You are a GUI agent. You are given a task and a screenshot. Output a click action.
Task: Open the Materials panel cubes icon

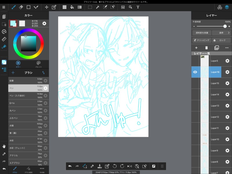(x=220, y=7)
